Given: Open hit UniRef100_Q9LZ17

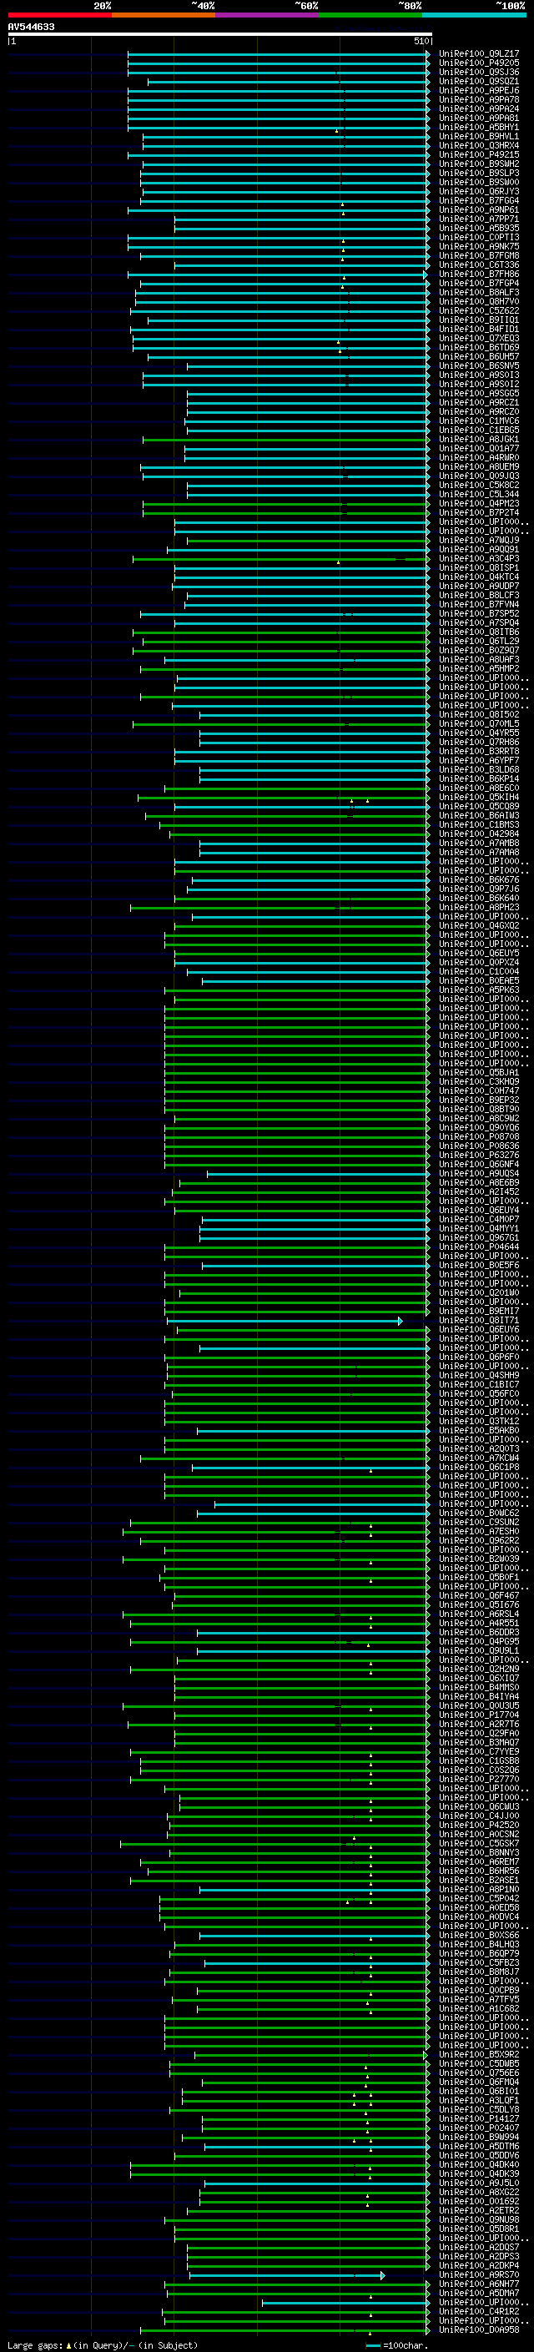Looking at the screenshot, I should pyautogui.click(x=479, y=54).
